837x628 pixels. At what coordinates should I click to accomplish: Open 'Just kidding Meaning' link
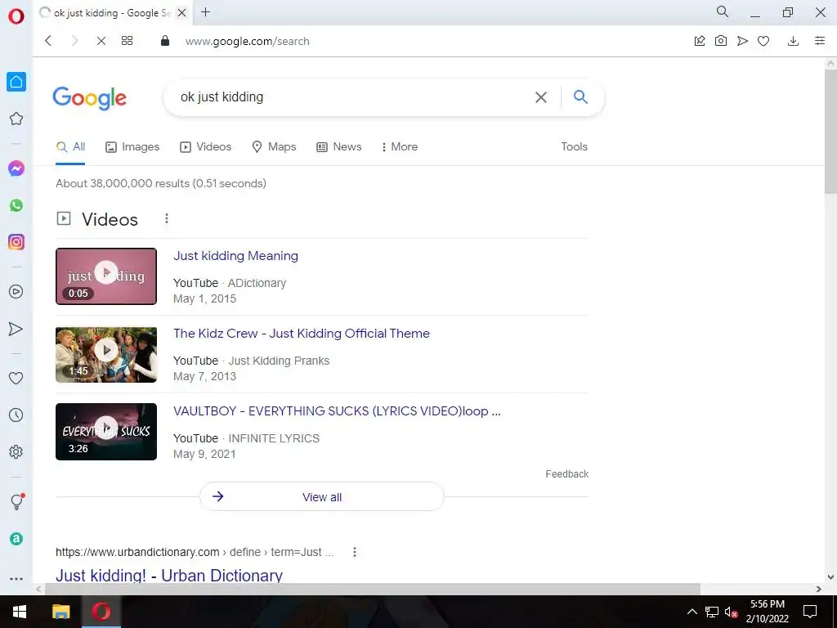(x=235, y=256)
